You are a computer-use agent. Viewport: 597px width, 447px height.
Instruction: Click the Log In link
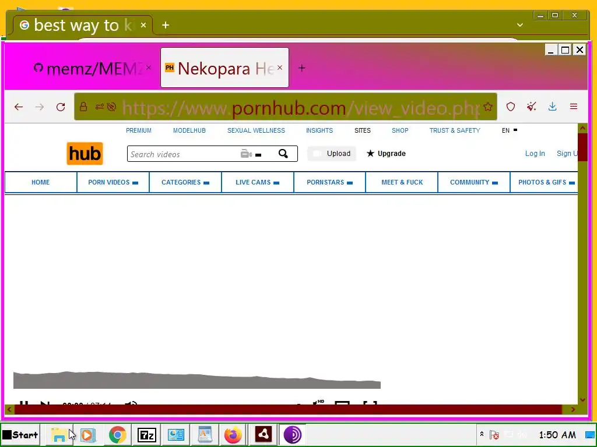(x=535, y=154)
